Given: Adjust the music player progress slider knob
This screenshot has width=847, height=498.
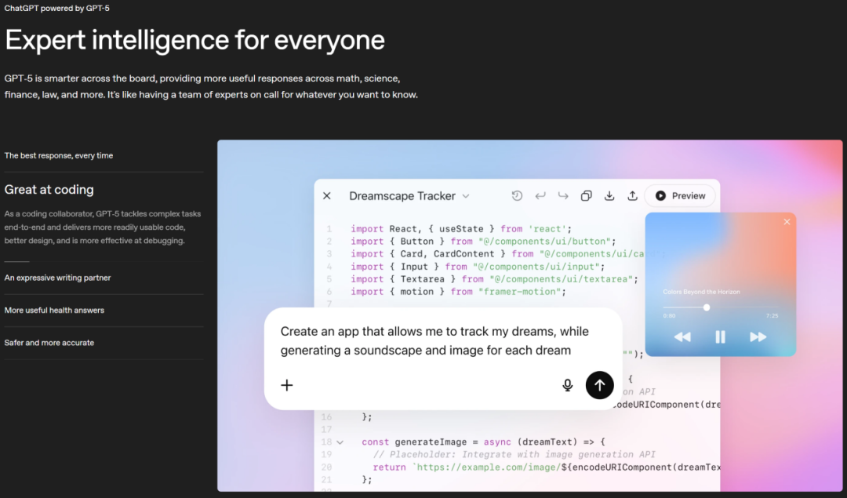Looking at the screenshot, I should click(x=706, y=307).
